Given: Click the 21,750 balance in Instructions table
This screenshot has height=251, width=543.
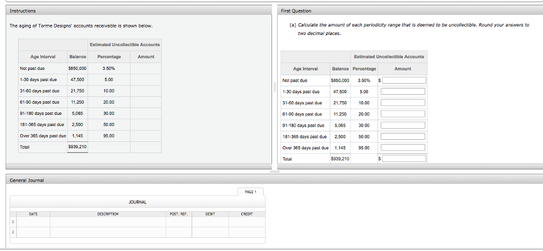Looking at the screenshot, I should 77,91.
